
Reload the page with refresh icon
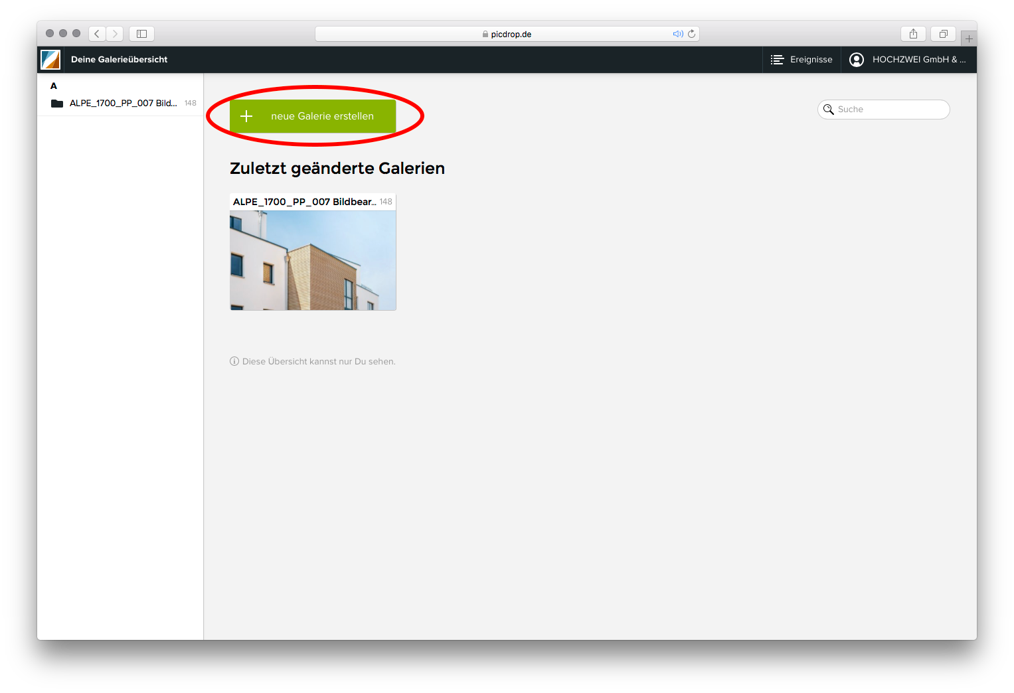tap(692, 34)
